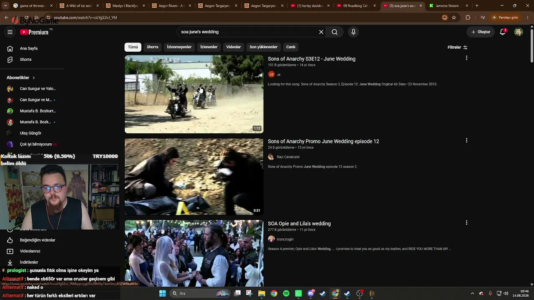Open the notifications bell
Screen dimensions: 534x300
click(503, 32)
